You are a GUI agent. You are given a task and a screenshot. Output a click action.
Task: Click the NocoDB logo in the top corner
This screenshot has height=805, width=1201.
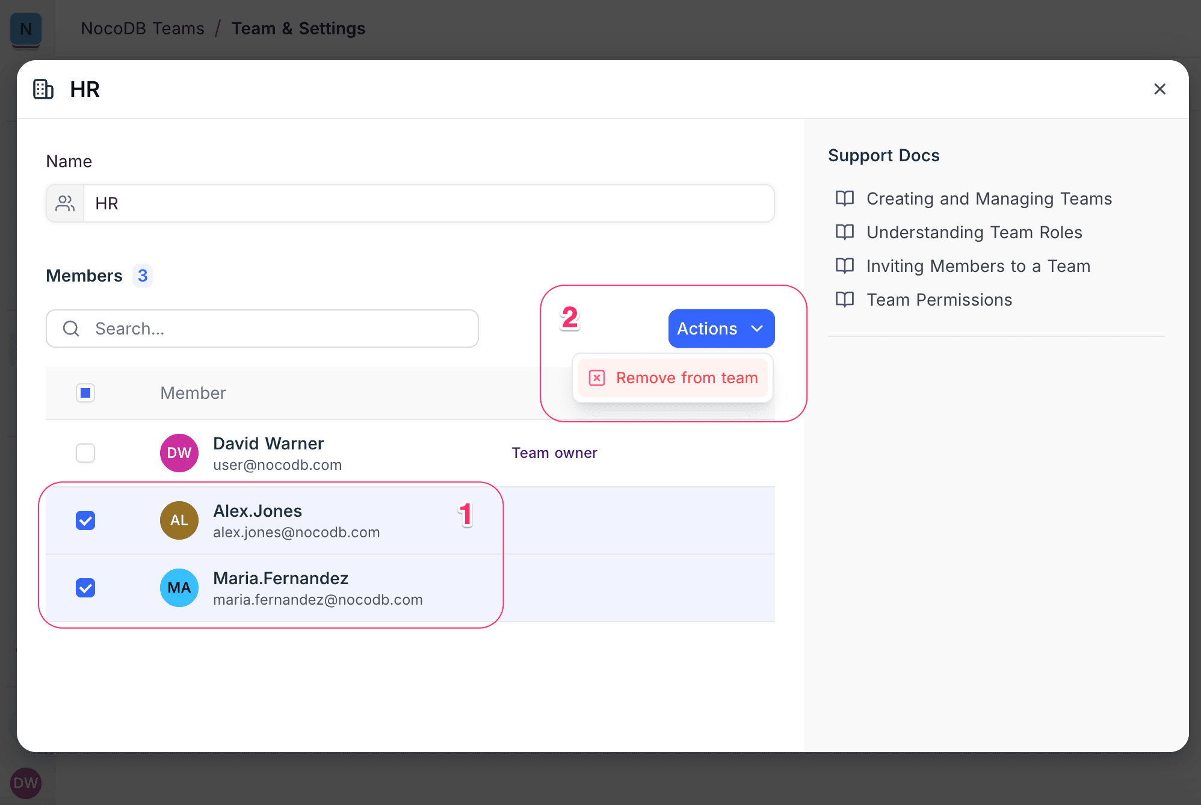click(x=26, y=28)
